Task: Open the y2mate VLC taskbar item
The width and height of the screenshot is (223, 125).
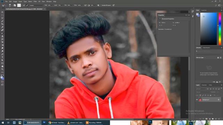Action: tap(75, 123)
